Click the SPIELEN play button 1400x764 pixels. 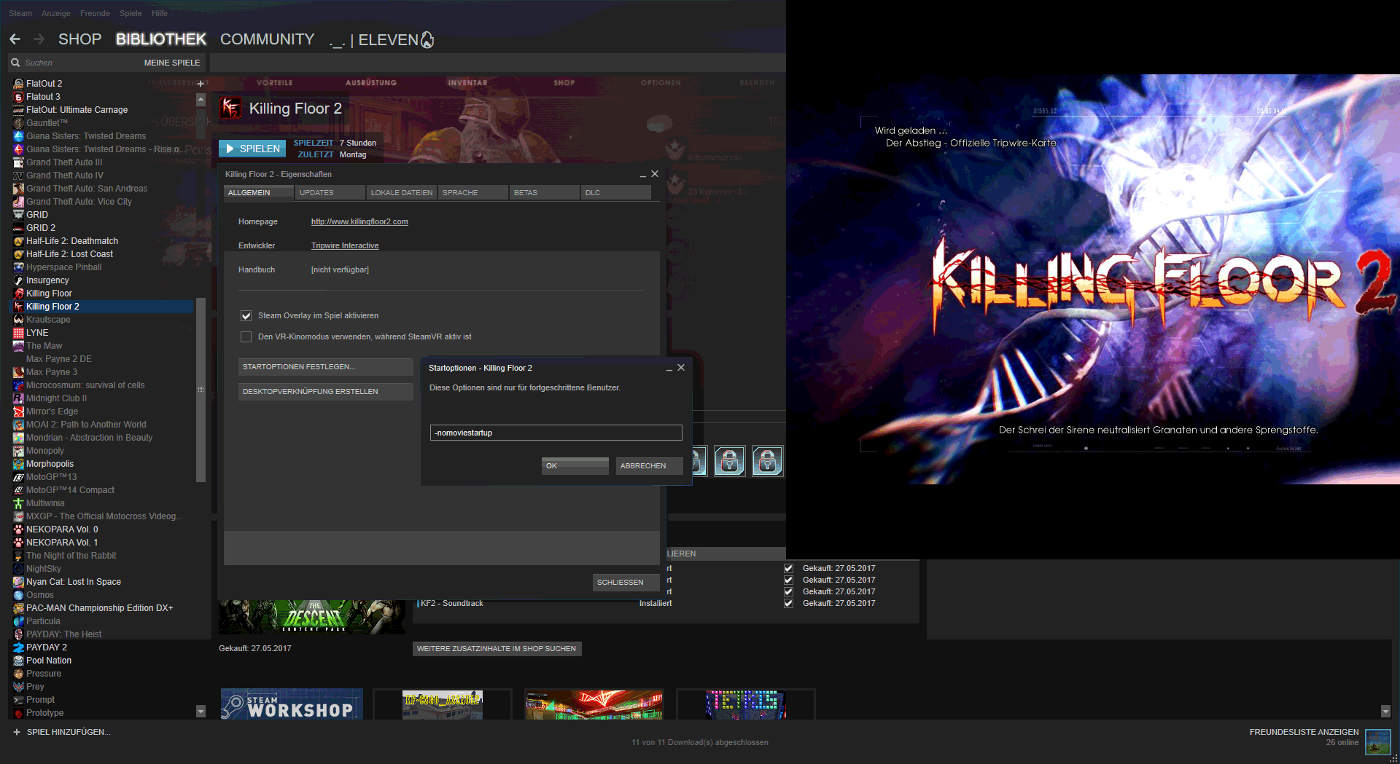point(253,149)
